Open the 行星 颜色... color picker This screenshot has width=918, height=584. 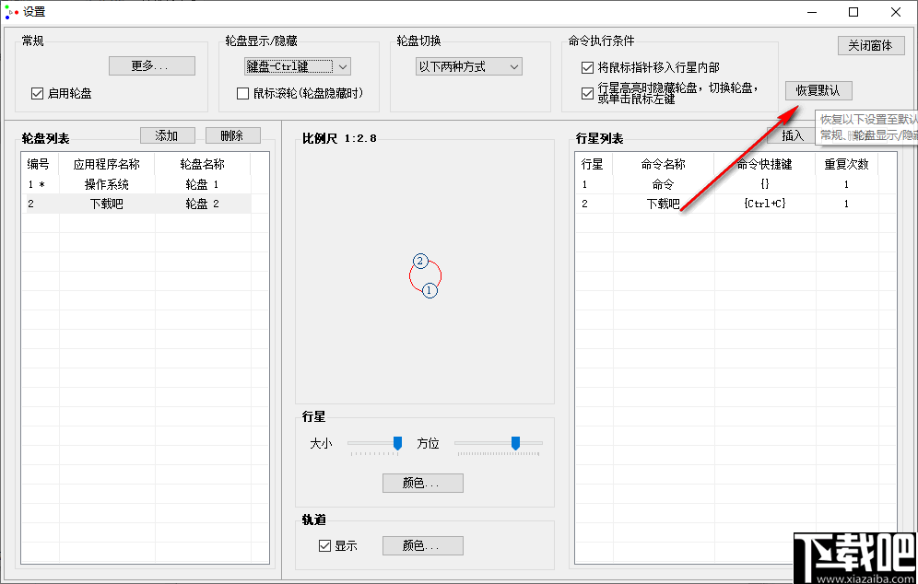422,483
